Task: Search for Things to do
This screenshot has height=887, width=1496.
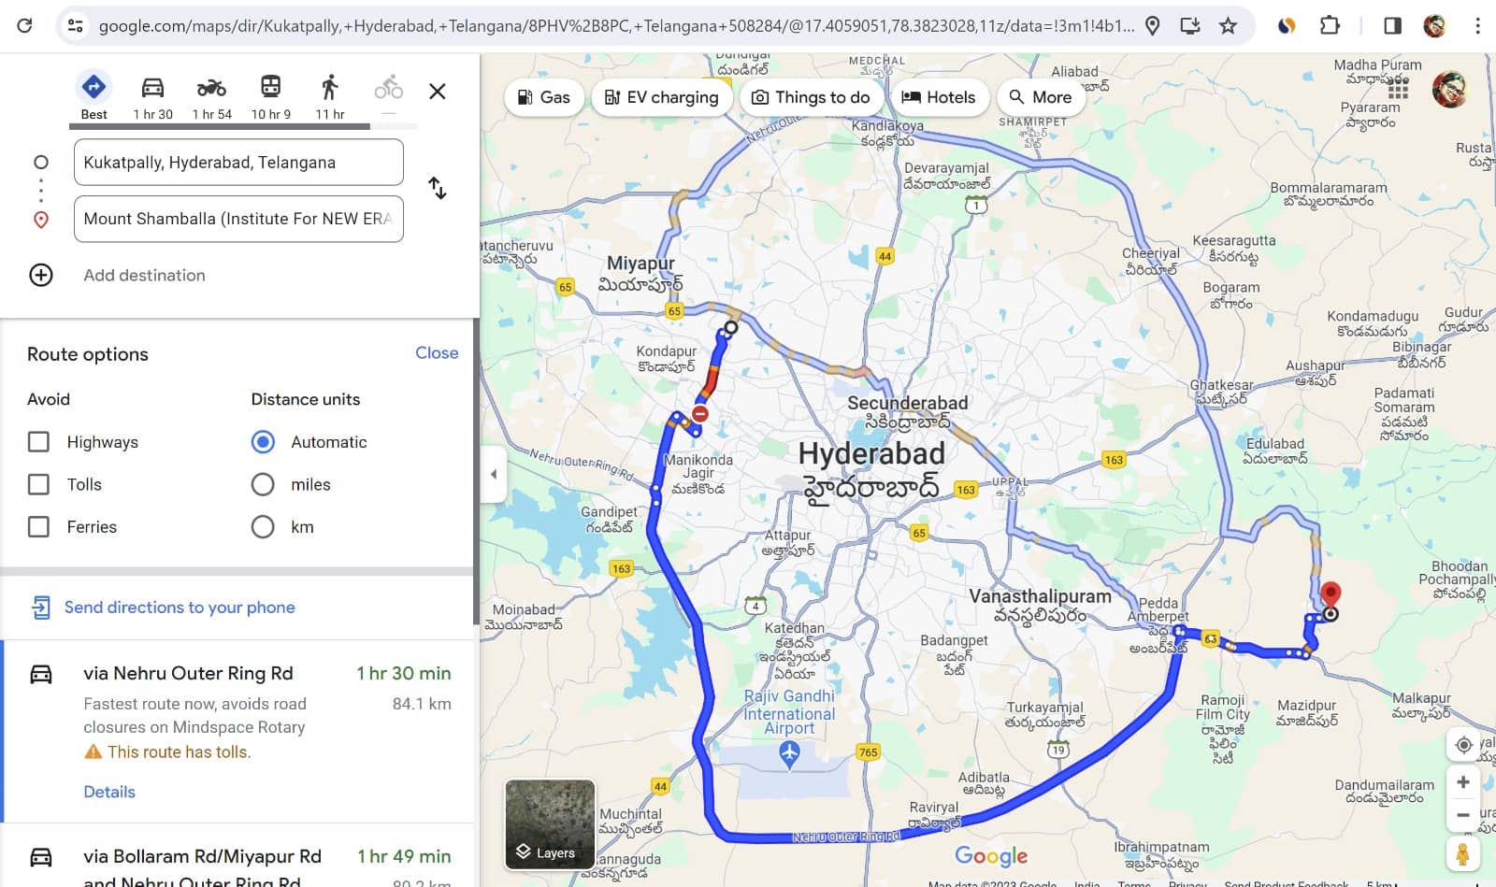Action: point(811,97)
